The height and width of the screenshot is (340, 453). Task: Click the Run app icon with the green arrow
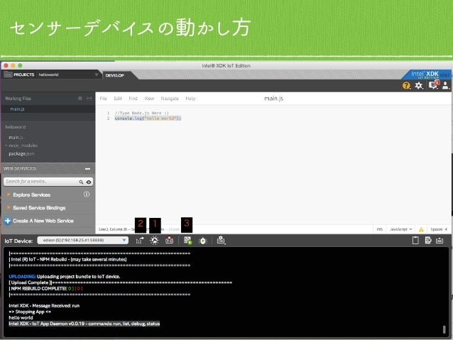point(187,241)
